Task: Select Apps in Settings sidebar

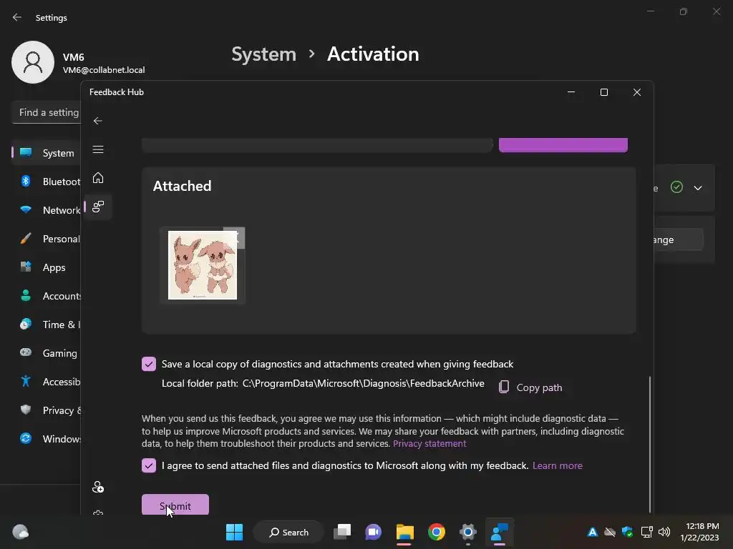Action: (47, 267)
